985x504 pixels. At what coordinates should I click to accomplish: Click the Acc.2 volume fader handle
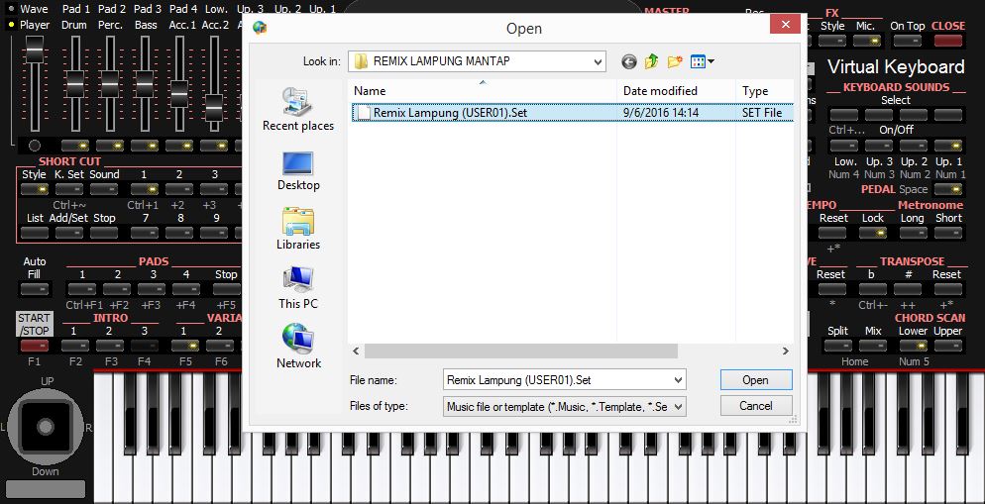click(214, 107)
